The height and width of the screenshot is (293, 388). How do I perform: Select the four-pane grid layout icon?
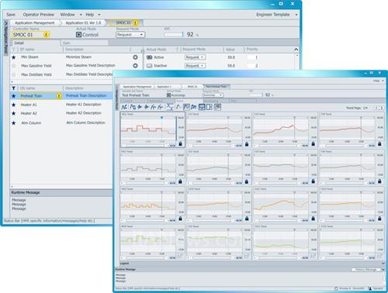tap(202, 107)
